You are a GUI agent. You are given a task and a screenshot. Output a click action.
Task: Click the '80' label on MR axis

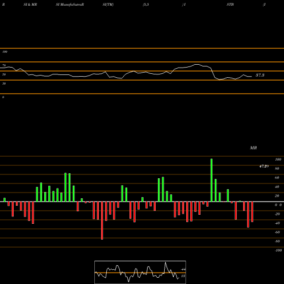tap(277, 169)
